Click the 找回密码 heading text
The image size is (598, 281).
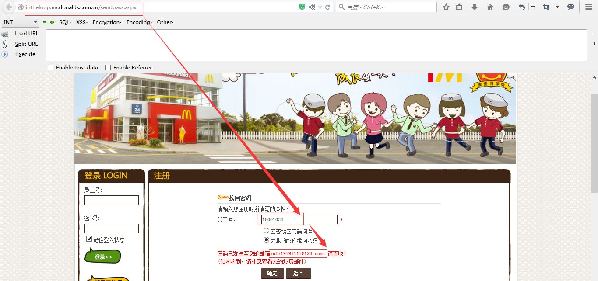click(240, 198)
